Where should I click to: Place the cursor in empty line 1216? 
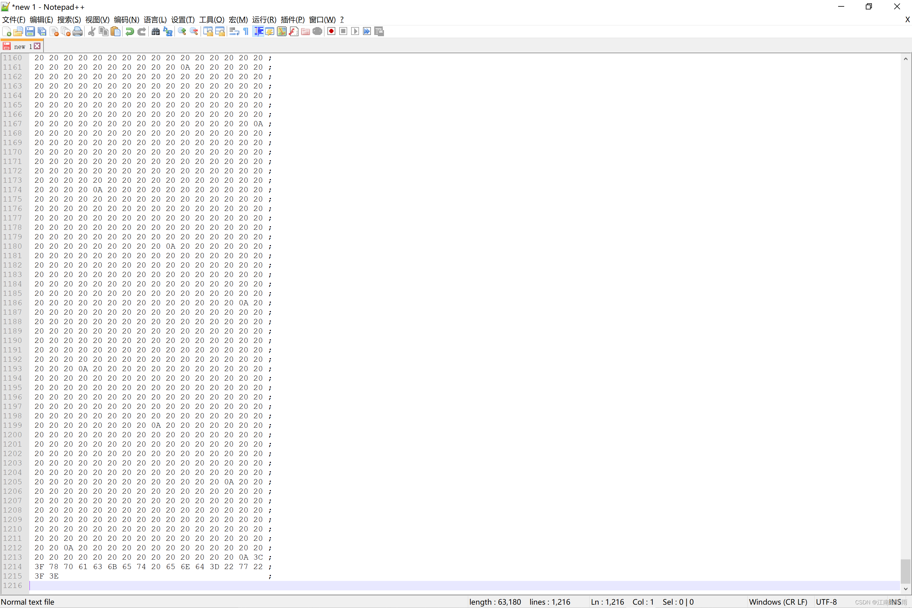click(465, 586)
